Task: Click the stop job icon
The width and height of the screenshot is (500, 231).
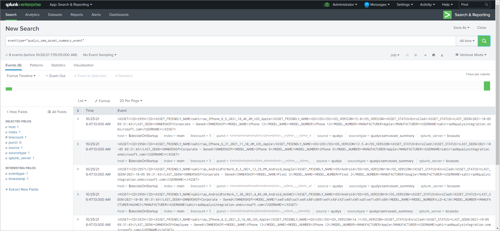Action: (x=415, y=55)
